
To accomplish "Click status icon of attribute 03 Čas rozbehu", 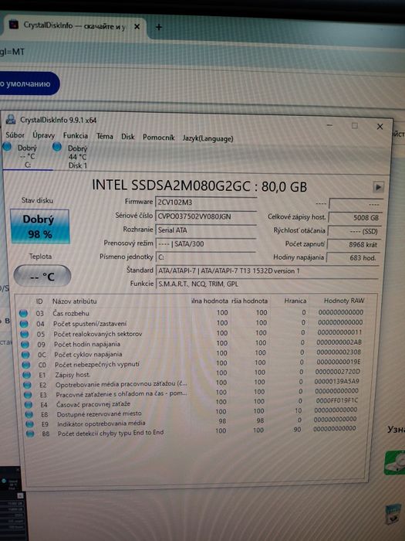I will coord(23,313).
